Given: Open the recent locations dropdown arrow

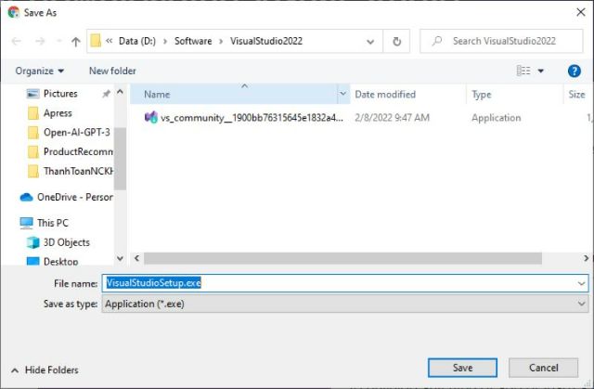Looking at the screenshot, I should tap(58, 41).
